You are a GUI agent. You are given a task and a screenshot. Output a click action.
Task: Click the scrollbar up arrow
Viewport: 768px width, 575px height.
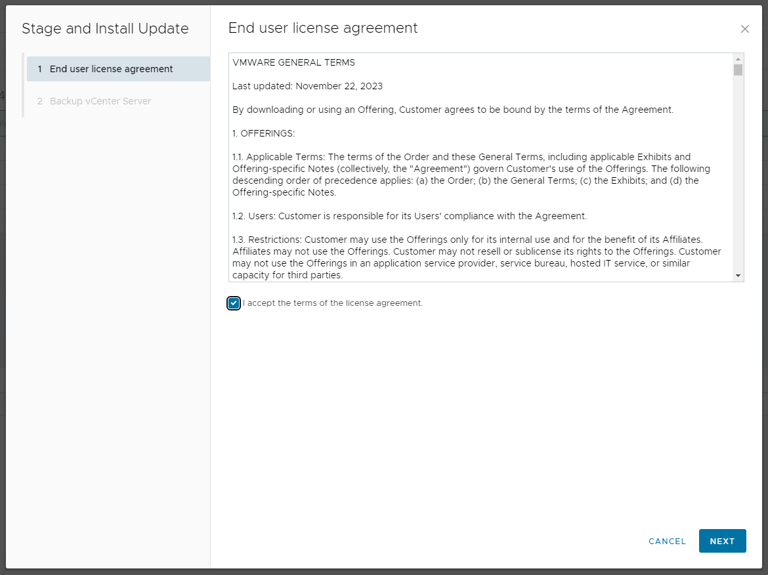click(x=739, y=59)
